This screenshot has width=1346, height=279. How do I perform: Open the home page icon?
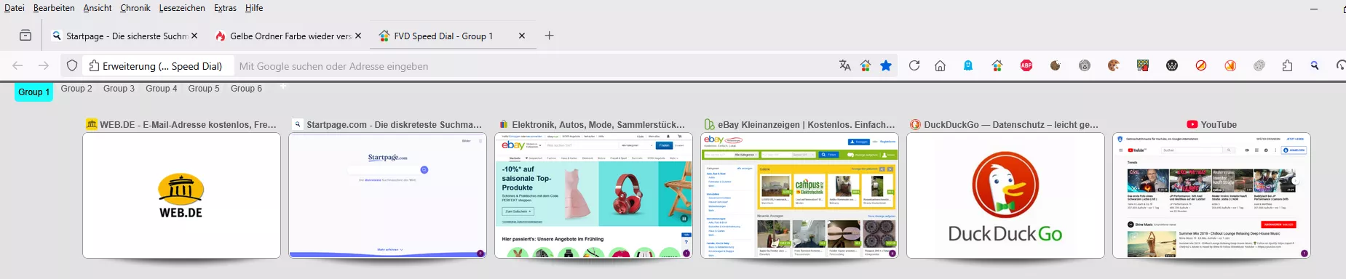click(941, 66)
